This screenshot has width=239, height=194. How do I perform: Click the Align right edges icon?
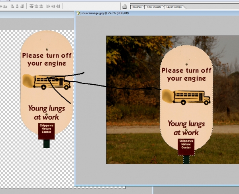22,6
